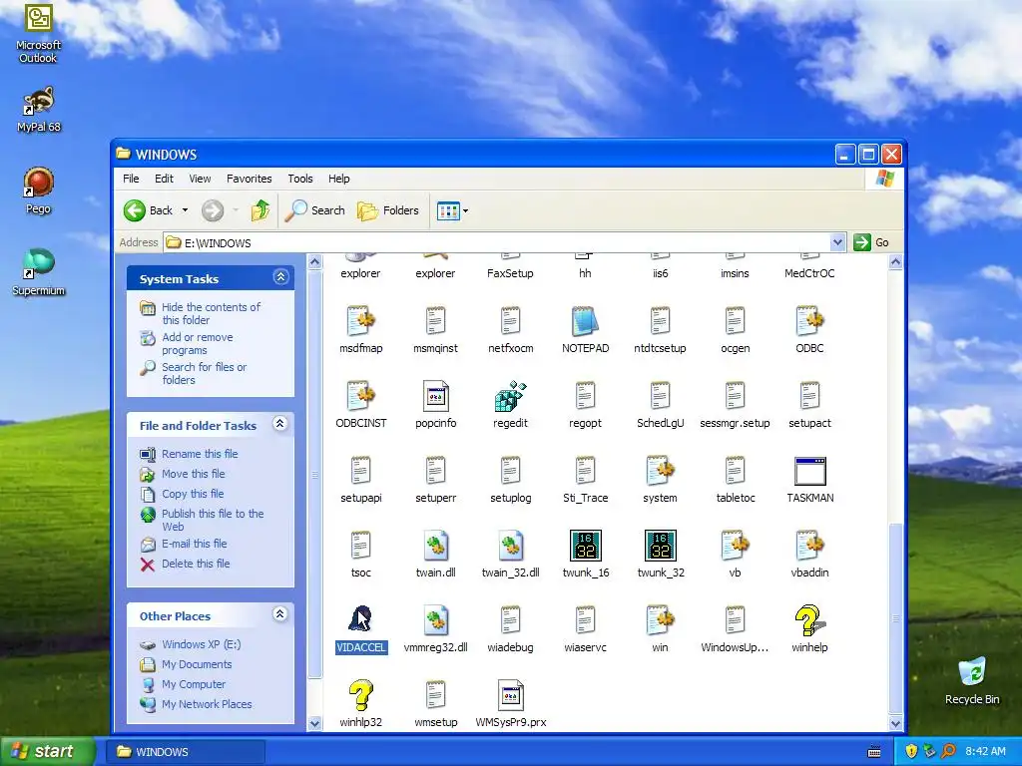Select the vmmreg32.dll file
This screenshot has width=1022, height=766.
pos(435,628)
